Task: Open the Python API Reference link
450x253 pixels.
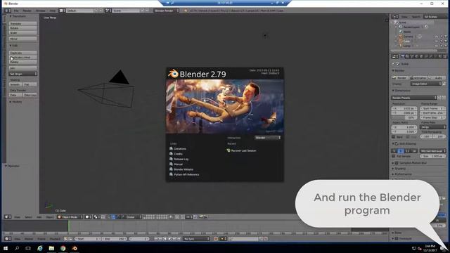Action: (184, 174)
